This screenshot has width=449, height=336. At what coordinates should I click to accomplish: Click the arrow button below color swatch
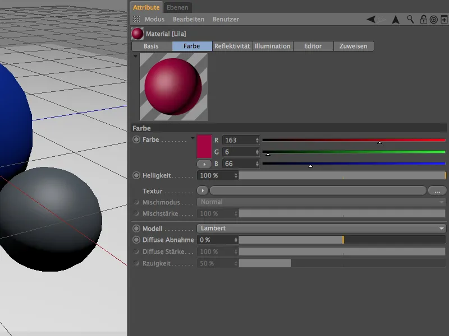click(x=204, y=164)
